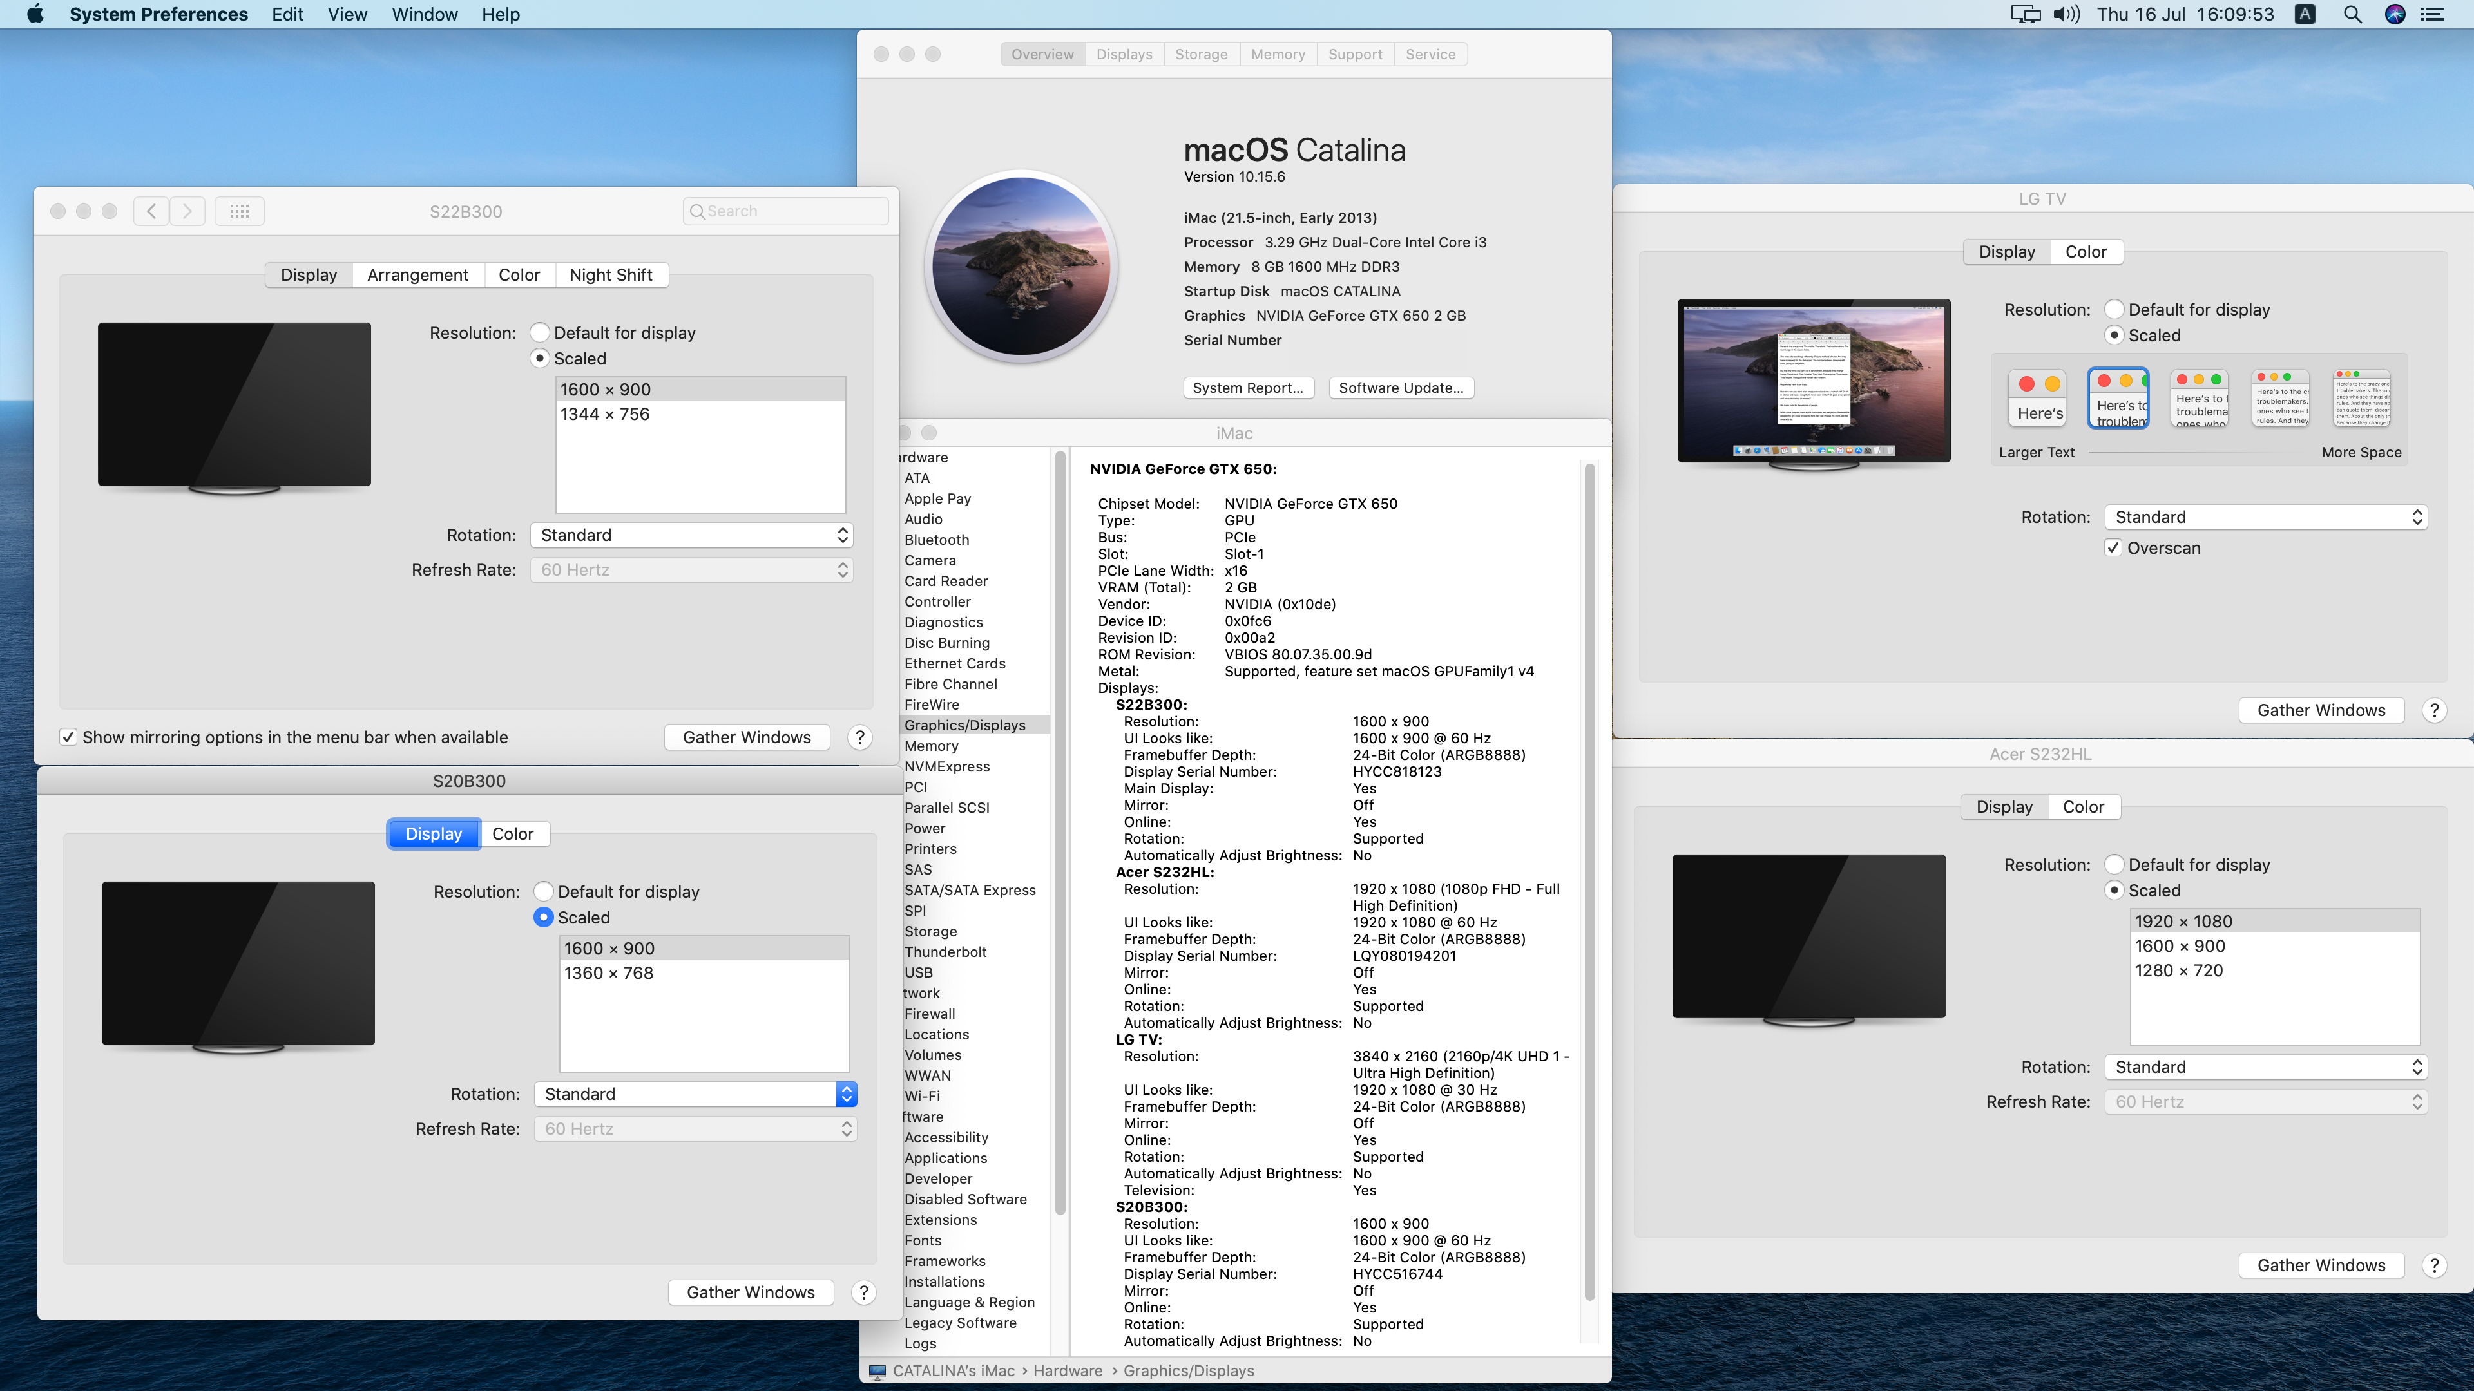Screen dimensions: 2474x1391
Task: Open Refresh Rate dropdown in Acer S232HL window
Action: point(2266,1101)
